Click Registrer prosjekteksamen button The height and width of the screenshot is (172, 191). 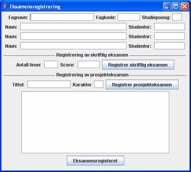[x=142, y=84]
